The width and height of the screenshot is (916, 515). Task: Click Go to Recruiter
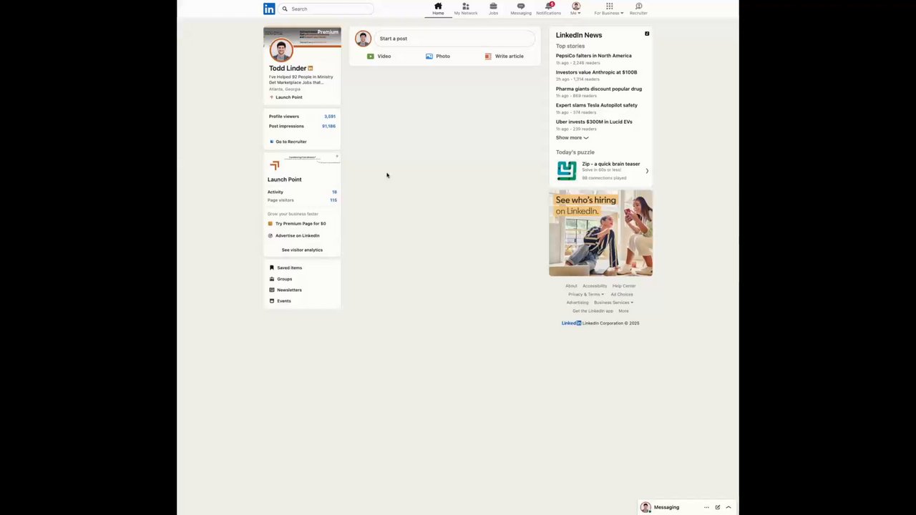point(288,142)
